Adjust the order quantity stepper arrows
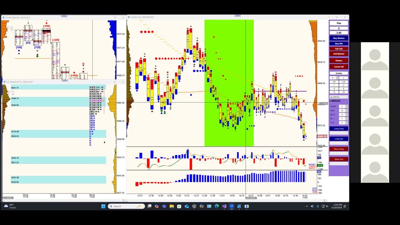Viewport: 400px width, 225px height. point(337,78)
